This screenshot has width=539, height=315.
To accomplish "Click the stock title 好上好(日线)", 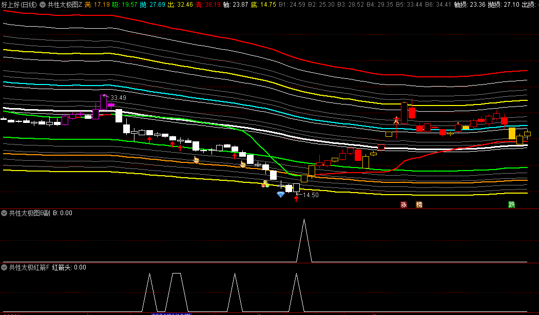I will tap(19, 5).
